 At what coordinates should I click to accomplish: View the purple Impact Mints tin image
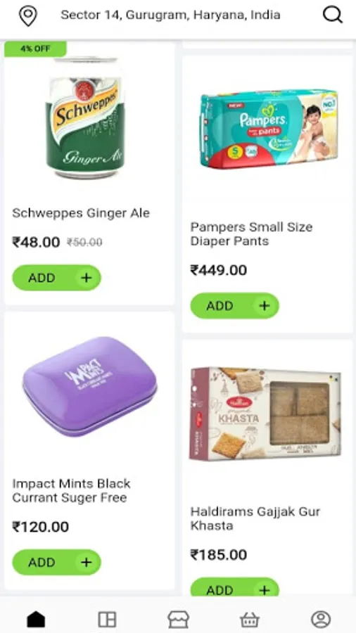[89, 387]
